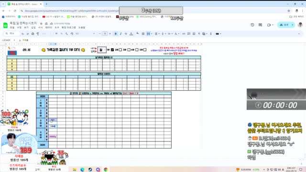Screen dimensions: 306x172
Task: Click the blue share button
Action: point(284,25)
